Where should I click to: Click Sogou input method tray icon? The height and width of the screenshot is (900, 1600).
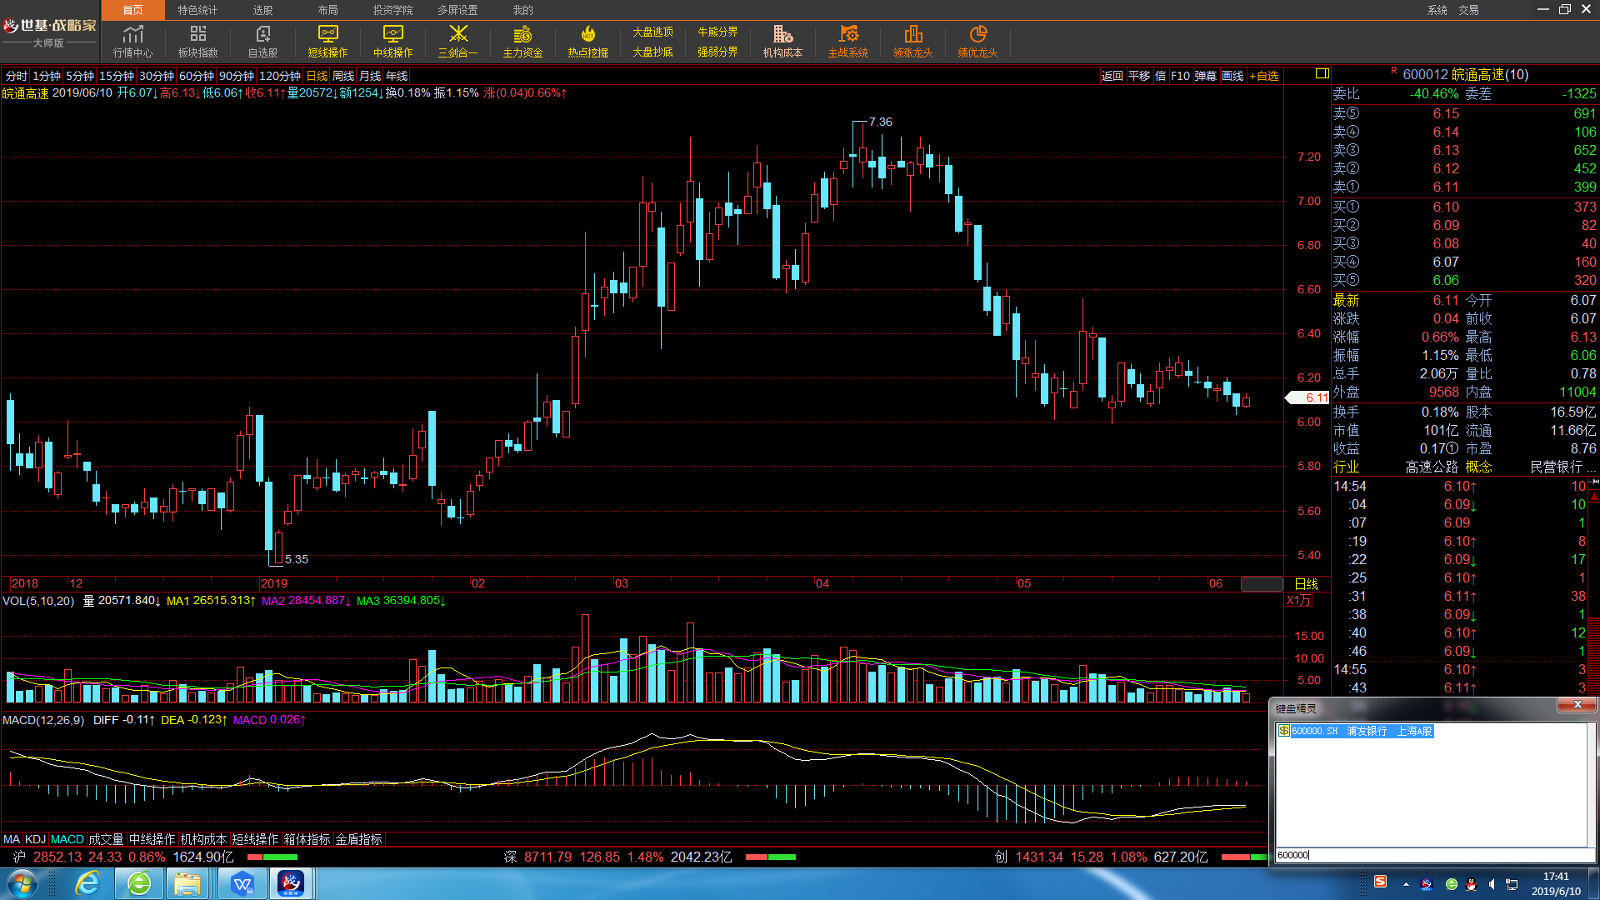coord(1381,882)
